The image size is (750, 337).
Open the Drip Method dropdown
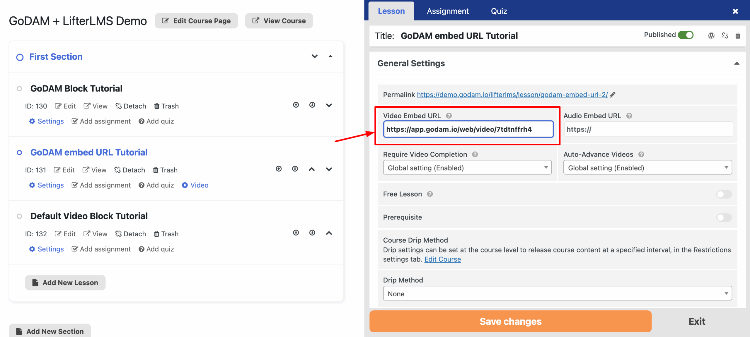tap(557, 293)
